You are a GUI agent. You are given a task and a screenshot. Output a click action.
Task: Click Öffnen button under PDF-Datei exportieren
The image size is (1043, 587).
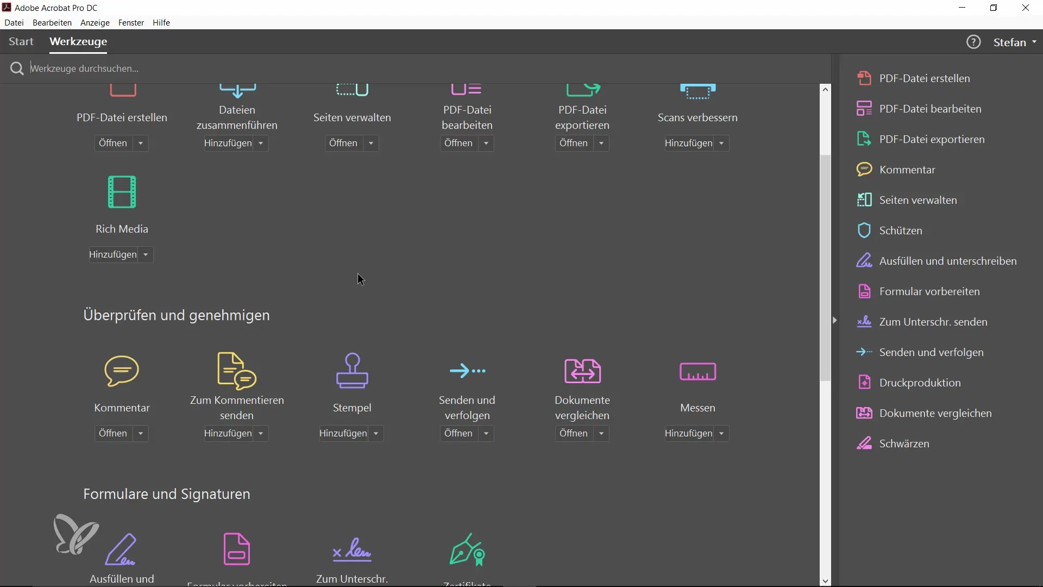[574, 143]
